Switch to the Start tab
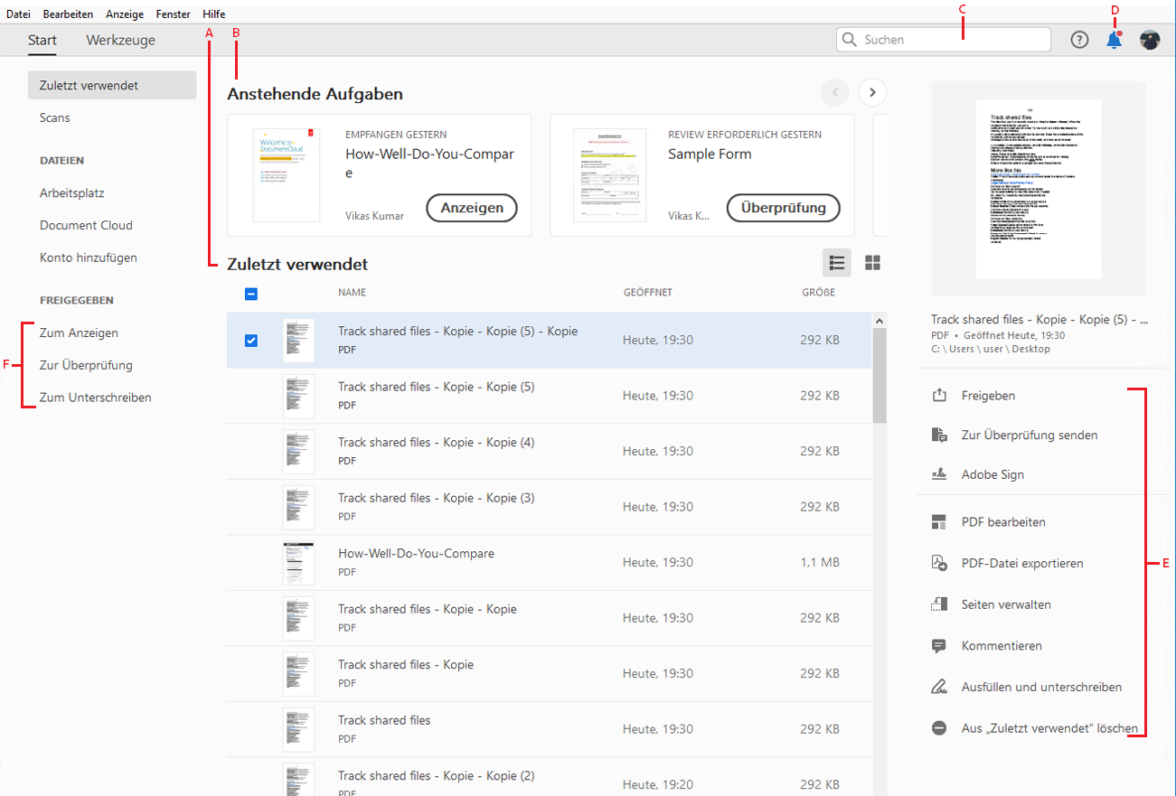 pyautogui.click(x=42, y=40)
